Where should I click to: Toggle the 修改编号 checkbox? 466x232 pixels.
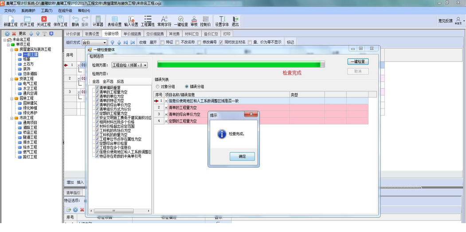[x=199, y=42]
